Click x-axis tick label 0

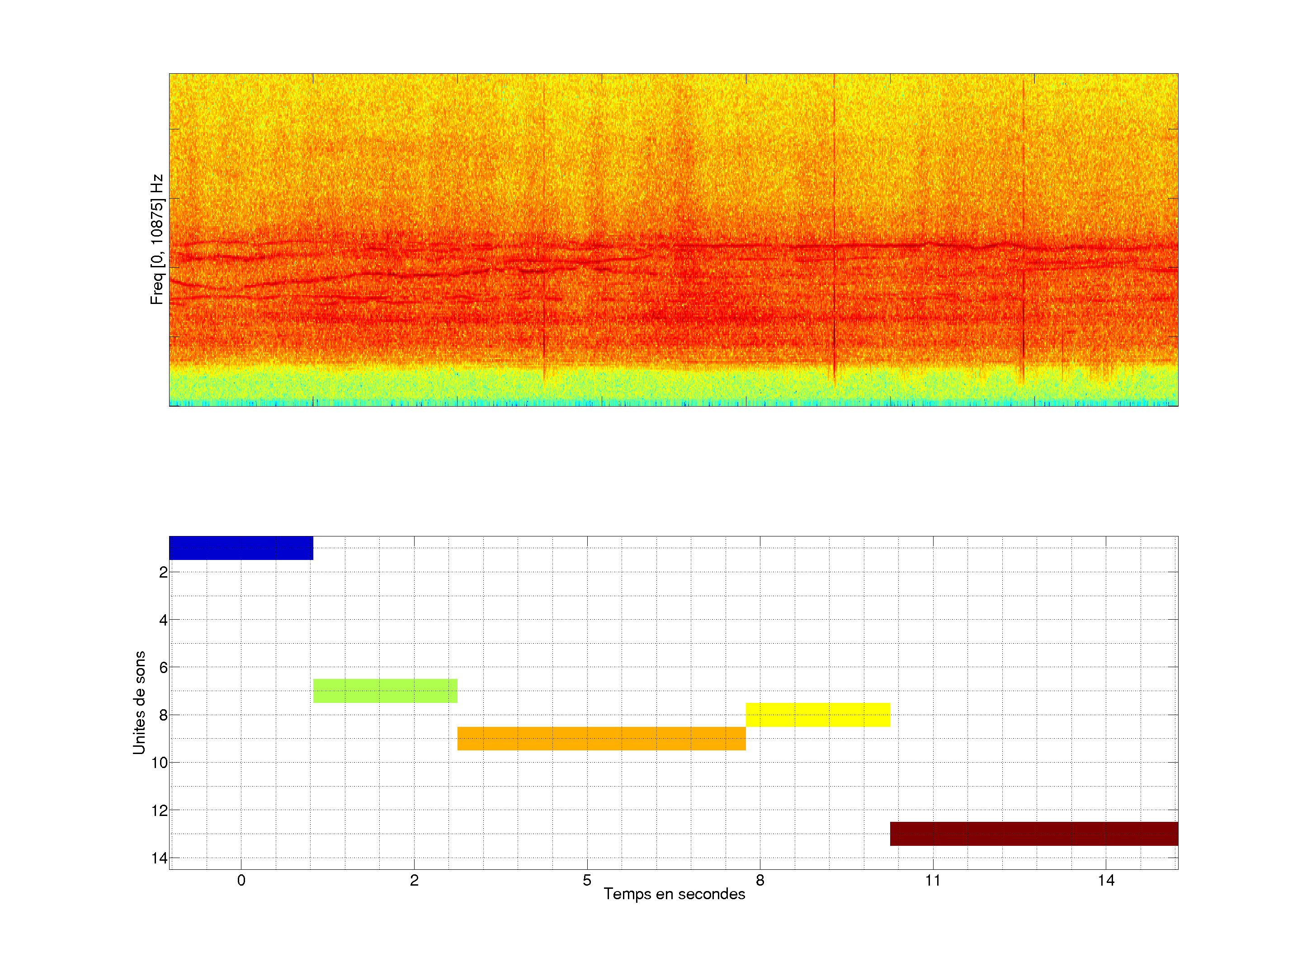click(241, 880)
